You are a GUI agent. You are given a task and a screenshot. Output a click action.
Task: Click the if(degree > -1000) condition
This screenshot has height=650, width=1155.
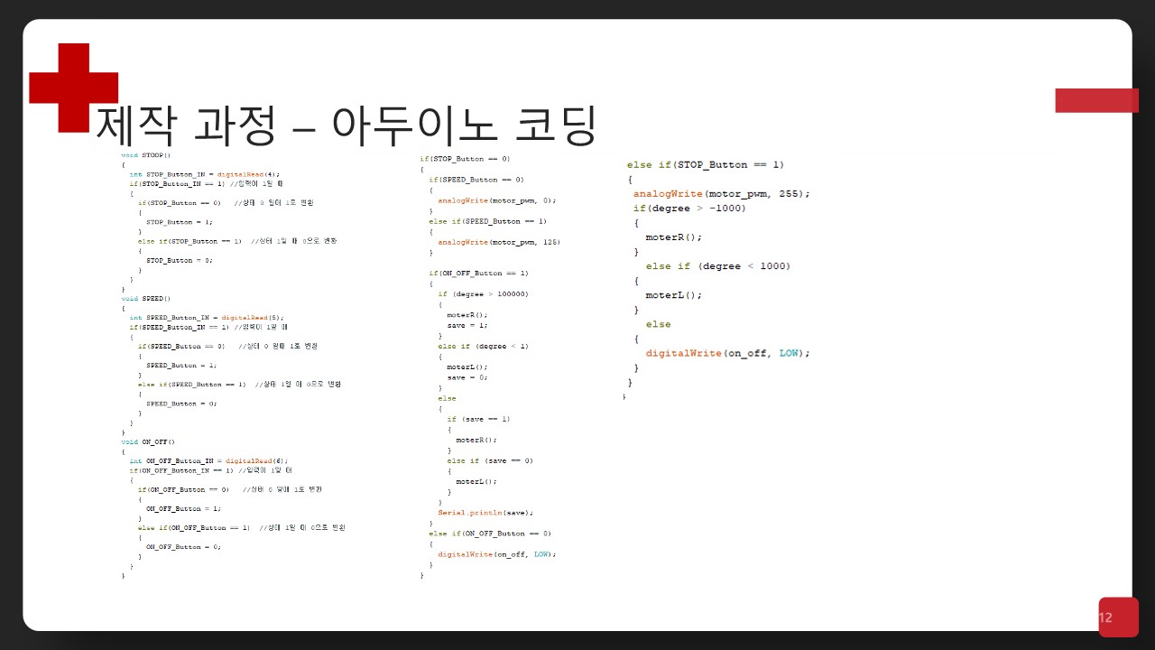coord(688,208)
